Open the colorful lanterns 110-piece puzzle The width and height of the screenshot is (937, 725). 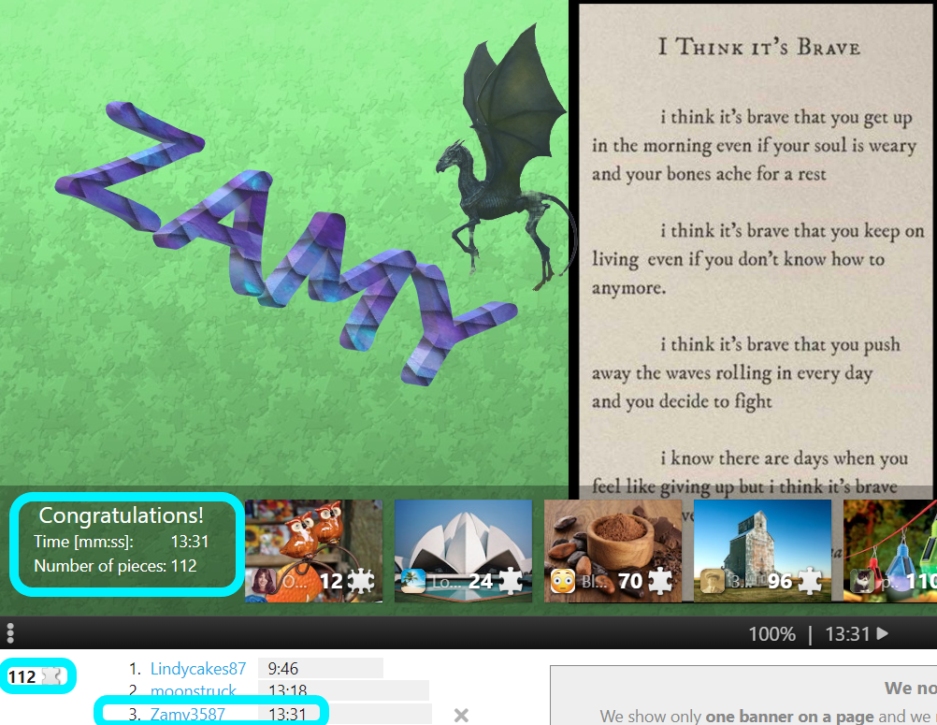pyautogui.click(x=890, y=550)
